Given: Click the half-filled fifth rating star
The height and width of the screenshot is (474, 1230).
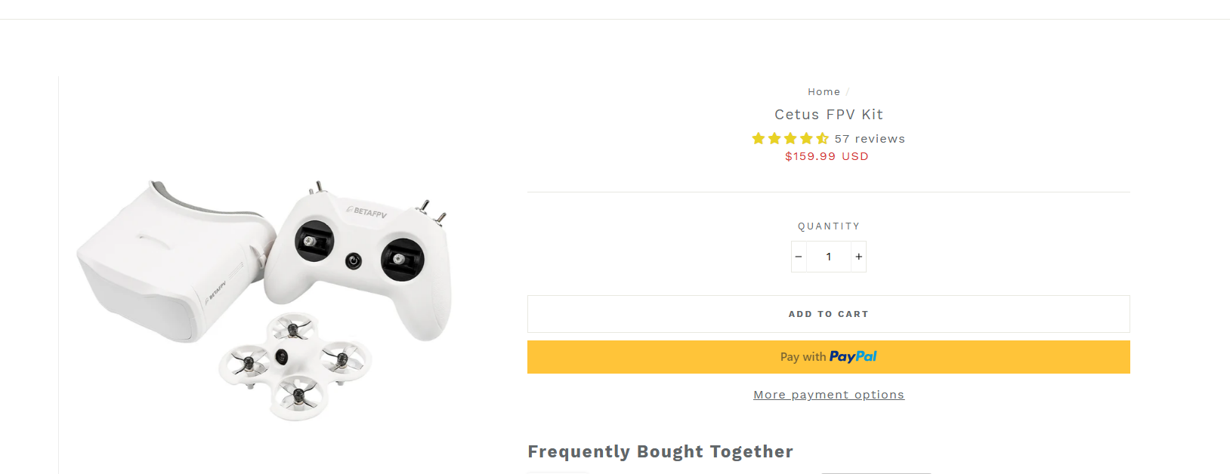Looking at the screenshot, I should pos(822,139).
